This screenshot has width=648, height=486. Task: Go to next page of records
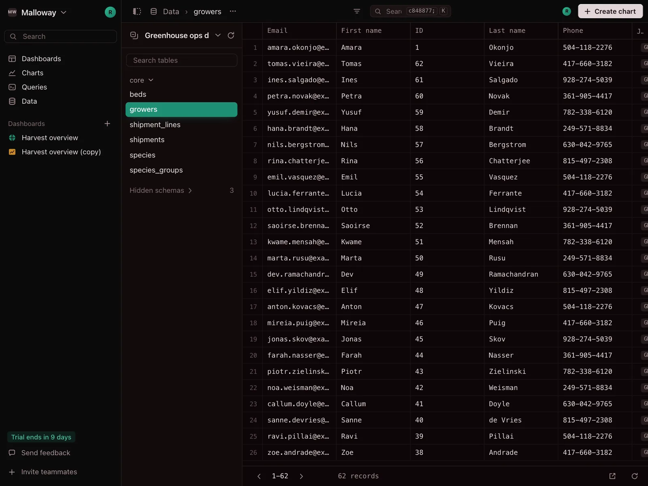(301, 476)
